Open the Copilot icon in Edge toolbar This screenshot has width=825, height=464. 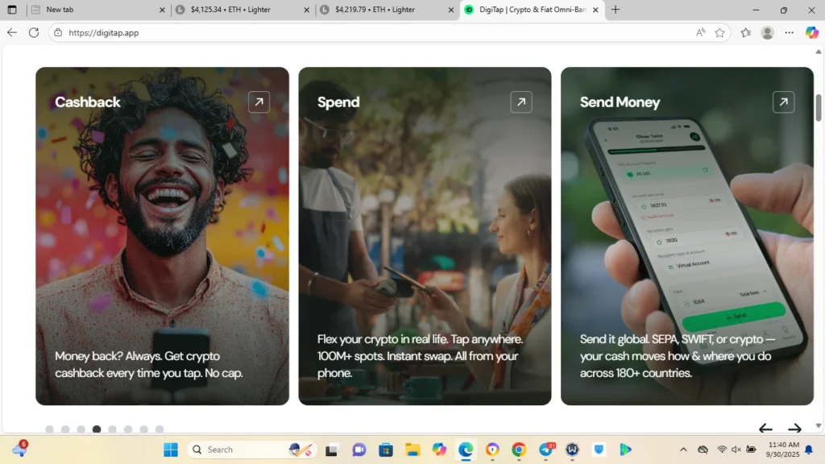(x=811, y=33)
